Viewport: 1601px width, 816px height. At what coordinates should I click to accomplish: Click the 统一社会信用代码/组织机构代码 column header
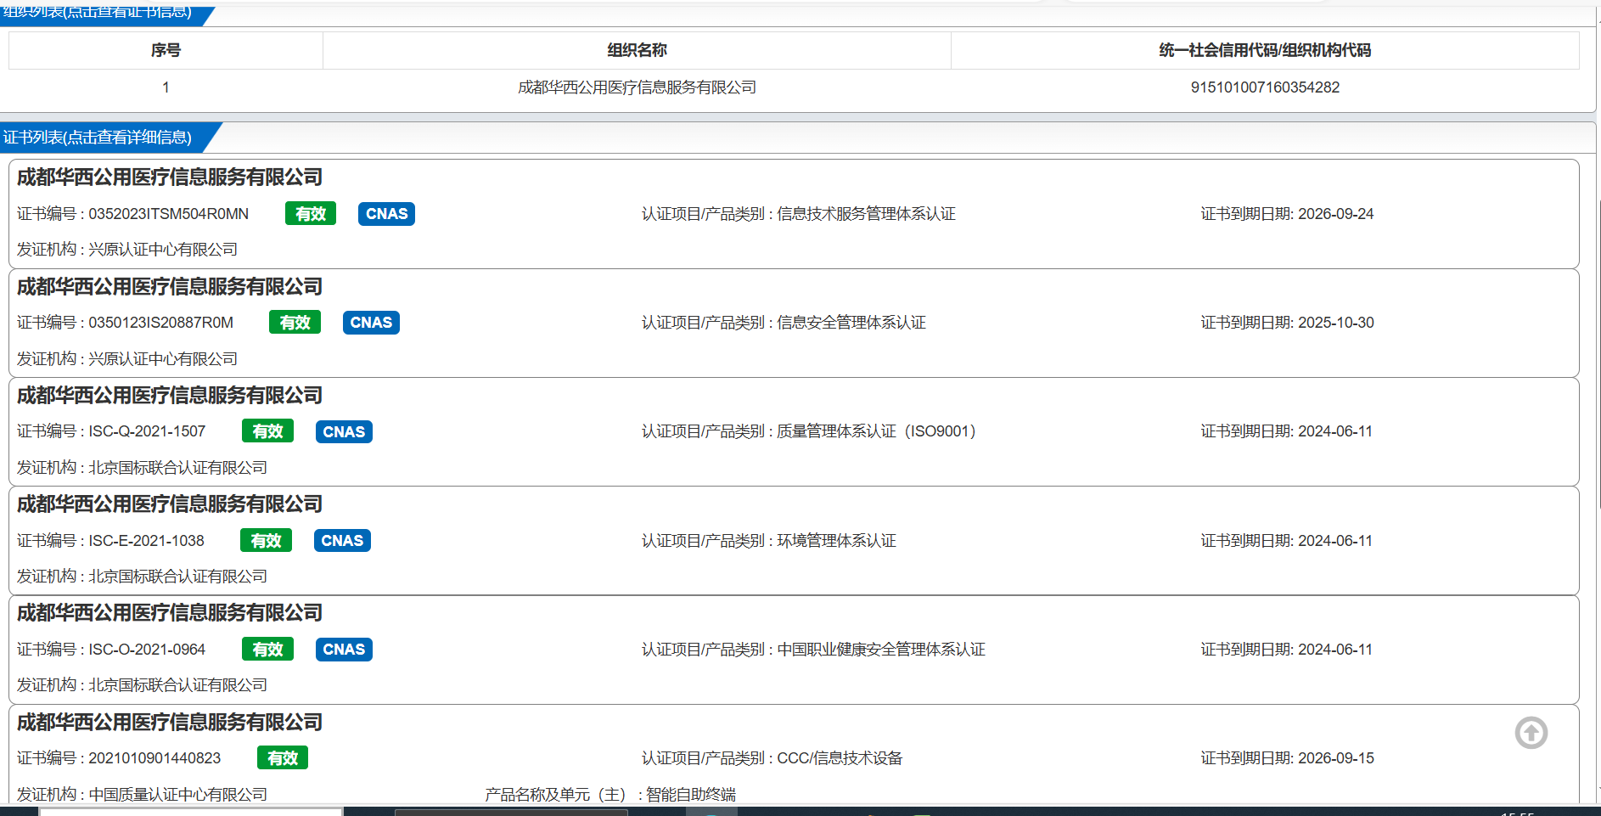pyautogui.click(x=1265, y=50)
